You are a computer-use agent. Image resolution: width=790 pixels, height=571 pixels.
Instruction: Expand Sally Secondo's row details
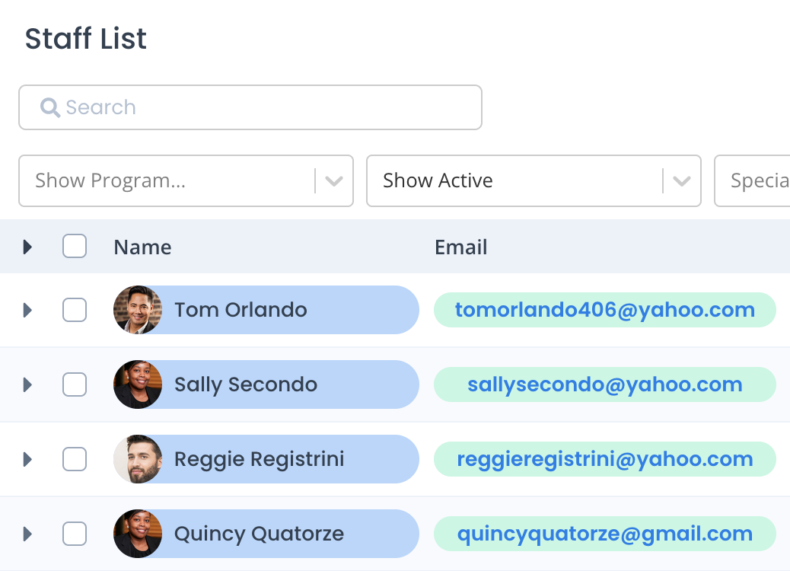click(27, 384)
